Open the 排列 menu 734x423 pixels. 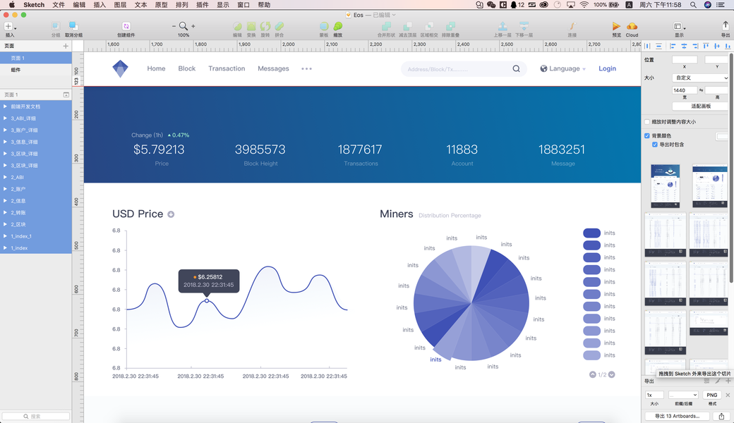pos(181,5)
